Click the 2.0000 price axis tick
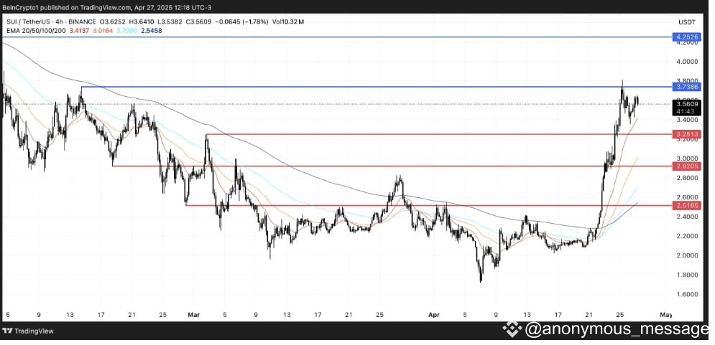Viewport: 715px width, 345px height. tap(687, 255)
